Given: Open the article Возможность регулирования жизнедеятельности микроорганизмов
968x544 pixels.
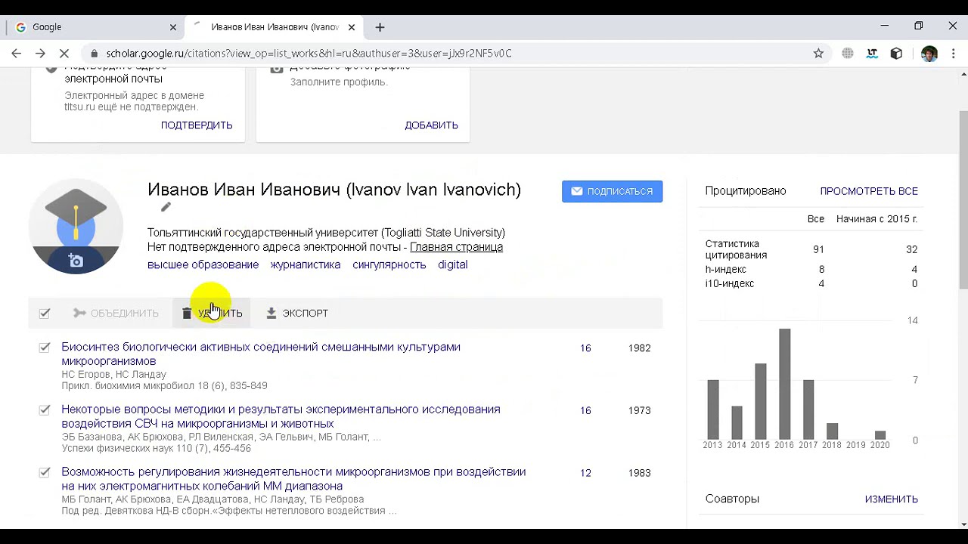Looking at the screenshot, I should tap(293, 479).
